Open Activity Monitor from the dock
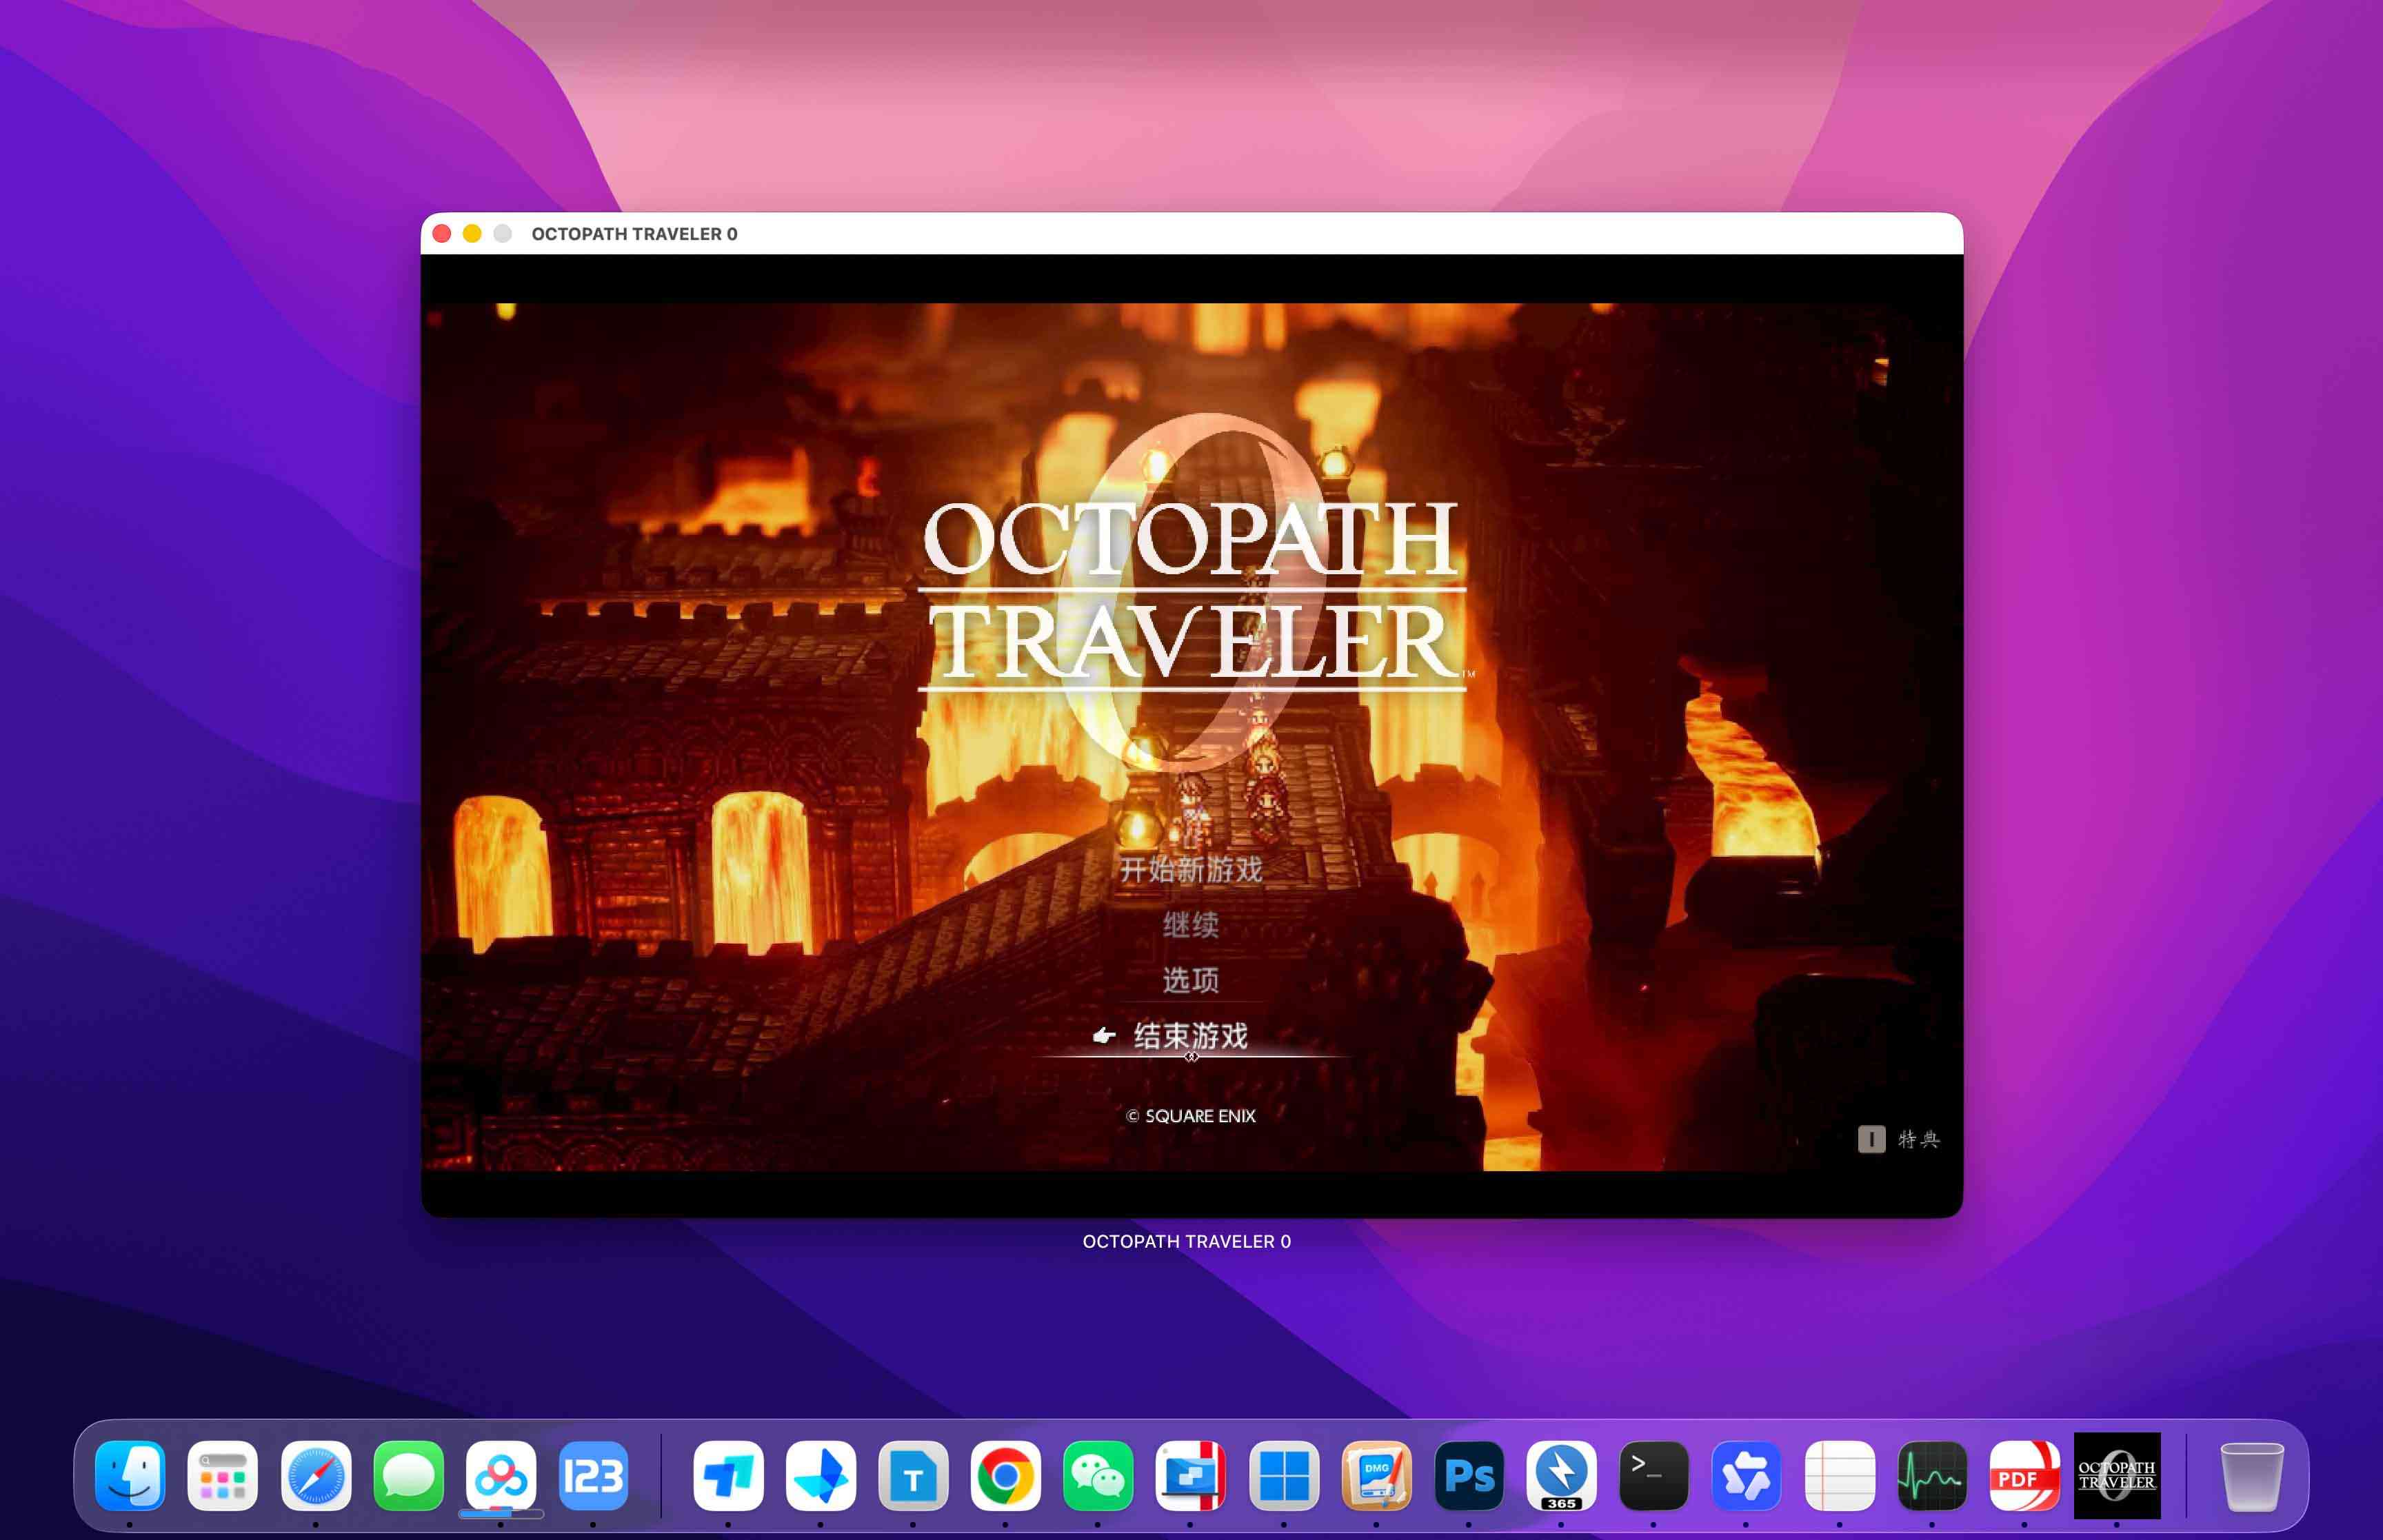The image size is (2383, 1540). [x=1932, y=1476]
